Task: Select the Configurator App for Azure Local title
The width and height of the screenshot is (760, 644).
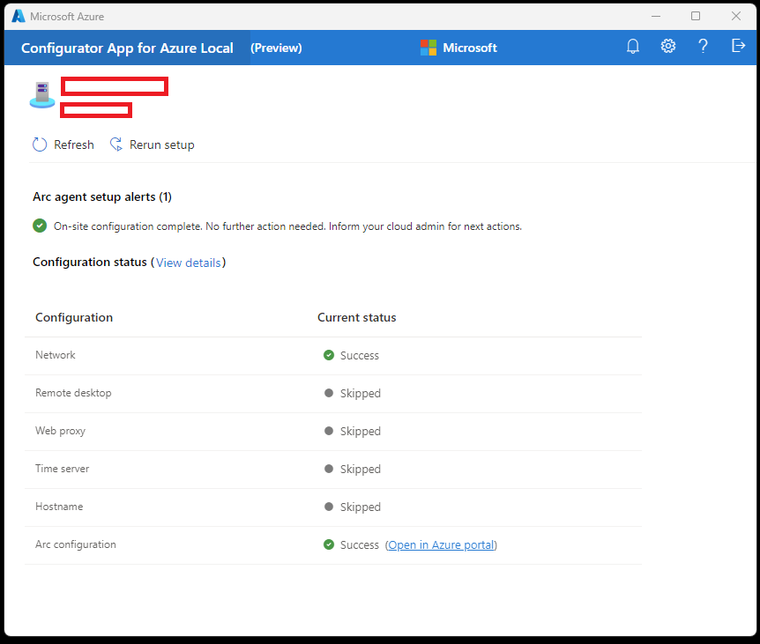Action: pos(127,48)
